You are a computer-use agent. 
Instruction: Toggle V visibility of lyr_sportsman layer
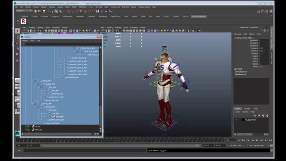click(x=236, y=120)
